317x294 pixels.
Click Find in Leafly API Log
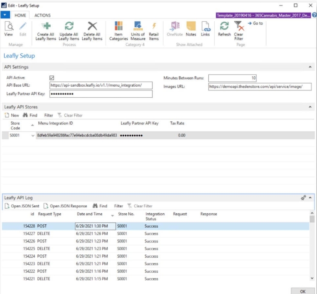point(100,206)
